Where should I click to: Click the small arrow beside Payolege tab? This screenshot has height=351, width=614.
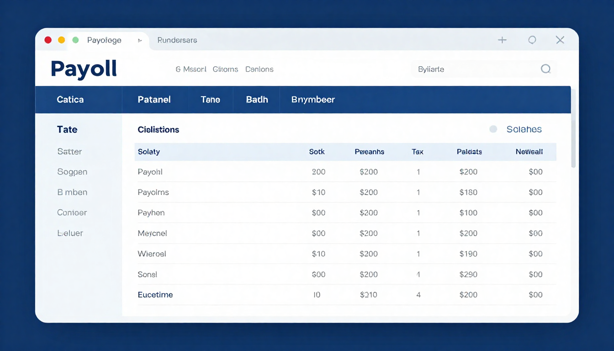point(140,41)
